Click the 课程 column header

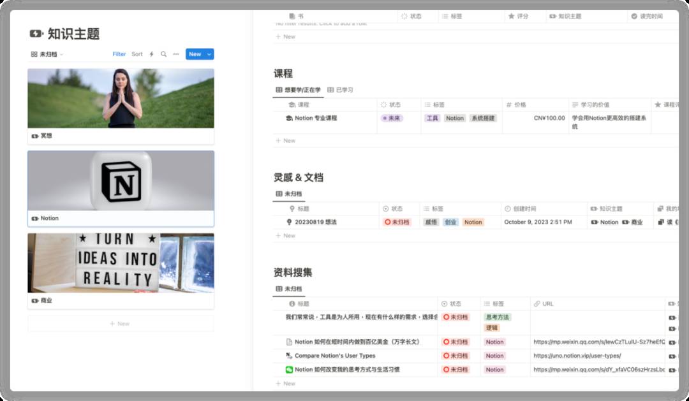(x=324, y=105)
